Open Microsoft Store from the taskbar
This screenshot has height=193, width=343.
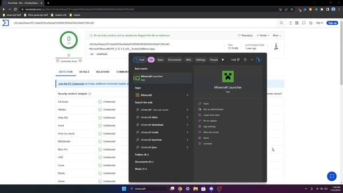pos(203,189)
